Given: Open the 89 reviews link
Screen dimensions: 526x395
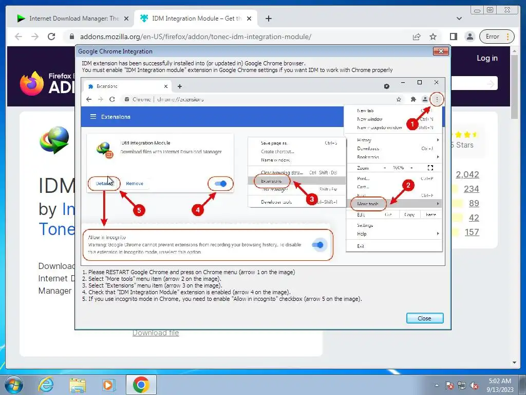Looking at the screenshot, I should (474, 203).
